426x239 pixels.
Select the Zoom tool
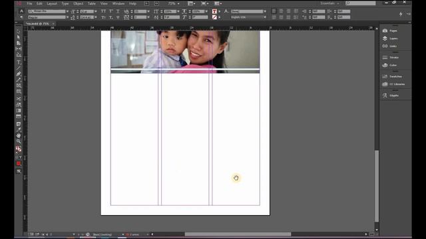pyautogui.click(x=19, y=141)
